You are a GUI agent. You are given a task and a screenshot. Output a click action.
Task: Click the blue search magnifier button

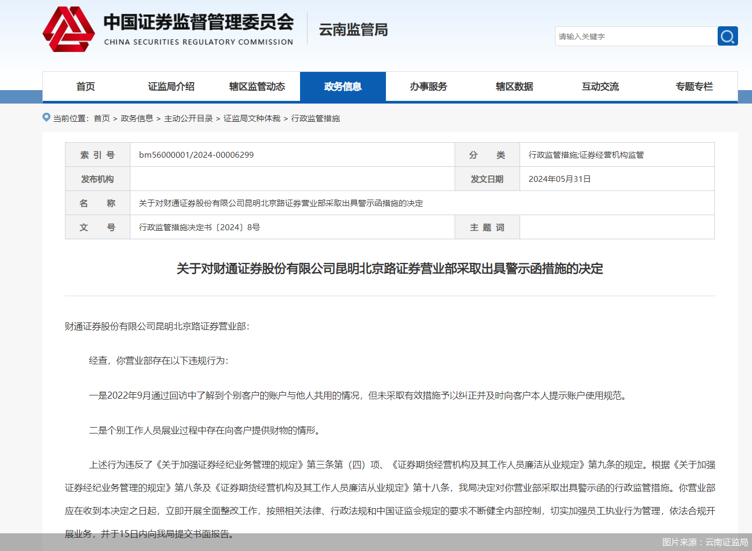click(727, 36)
